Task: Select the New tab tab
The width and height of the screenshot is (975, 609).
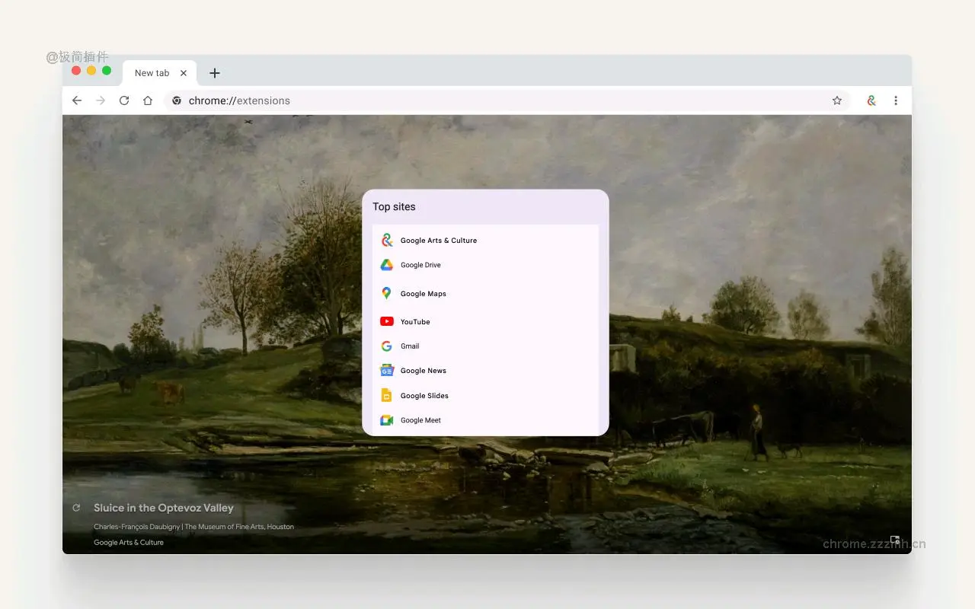Action: tap(152, 72)
